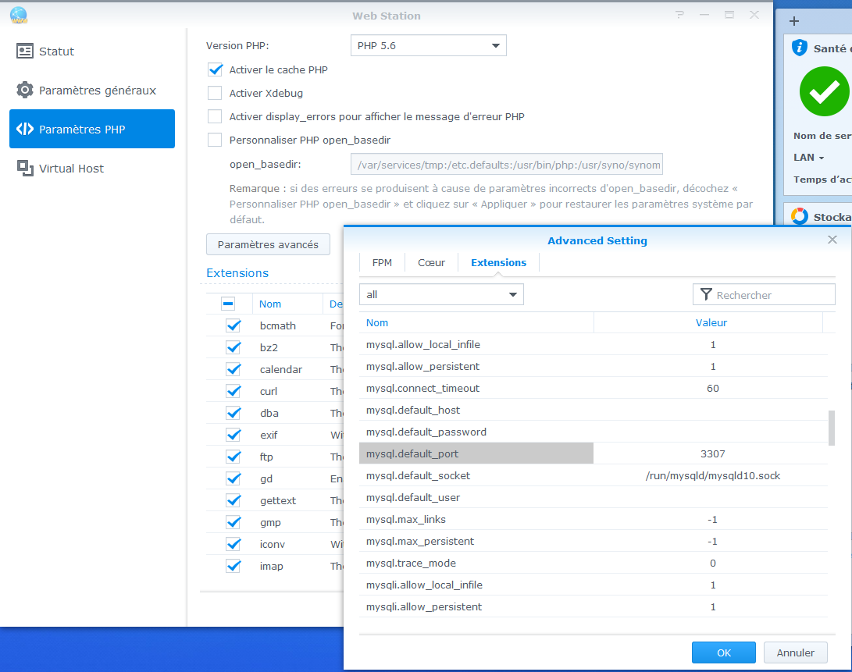The image size is (852, 672).
Task: Disable the Activer le cache PHP checkbox
Action: 215,70
